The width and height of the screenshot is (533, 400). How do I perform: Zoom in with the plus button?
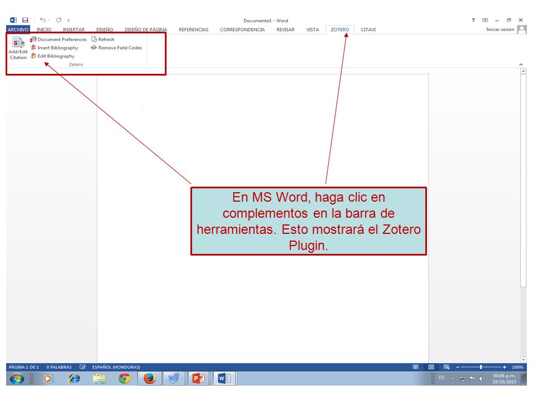(x=505, y=367)
